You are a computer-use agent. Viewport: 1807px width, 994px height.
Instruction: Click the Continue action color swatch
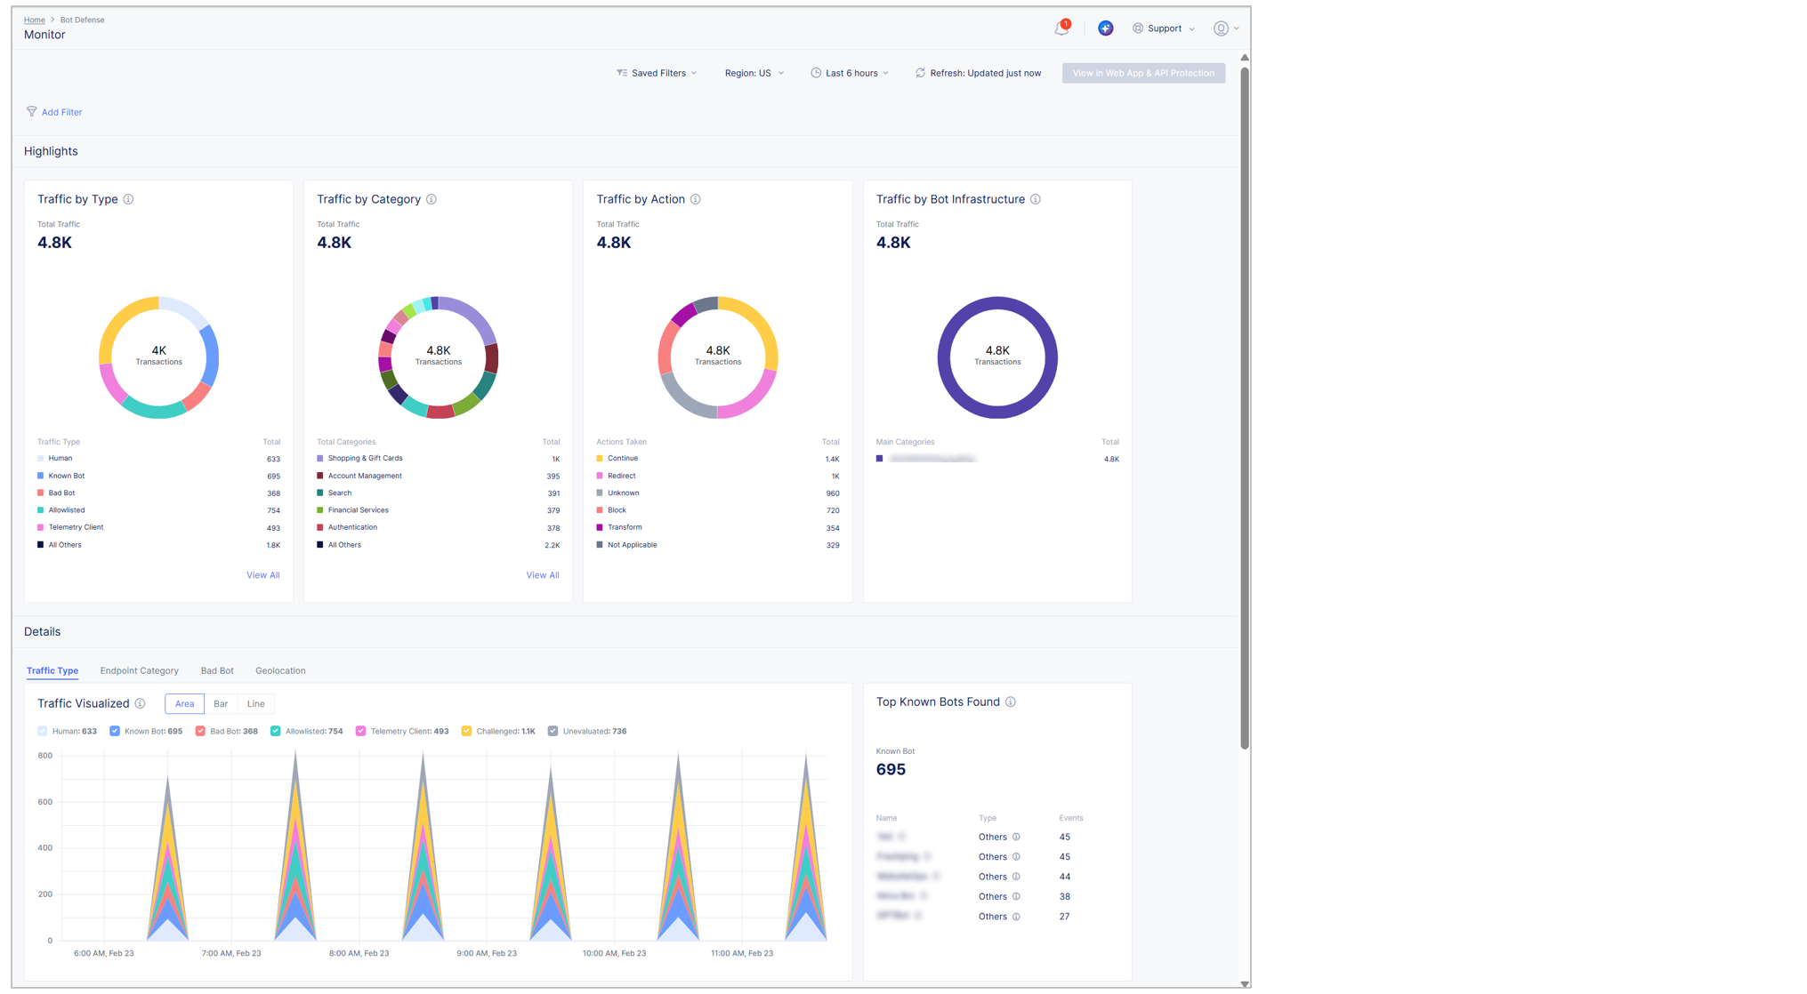click(600, 459)
